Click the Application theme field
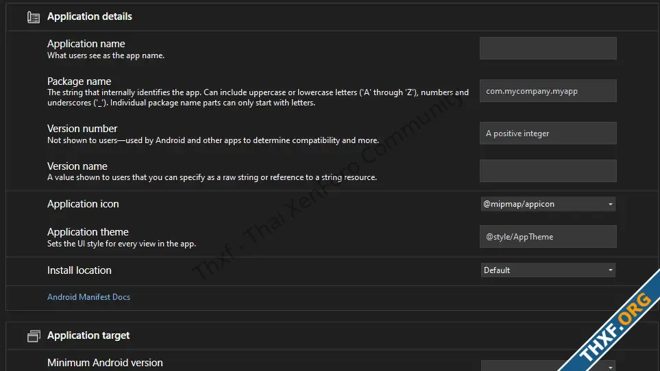The image size is (660, 371). tap(548, 237)
